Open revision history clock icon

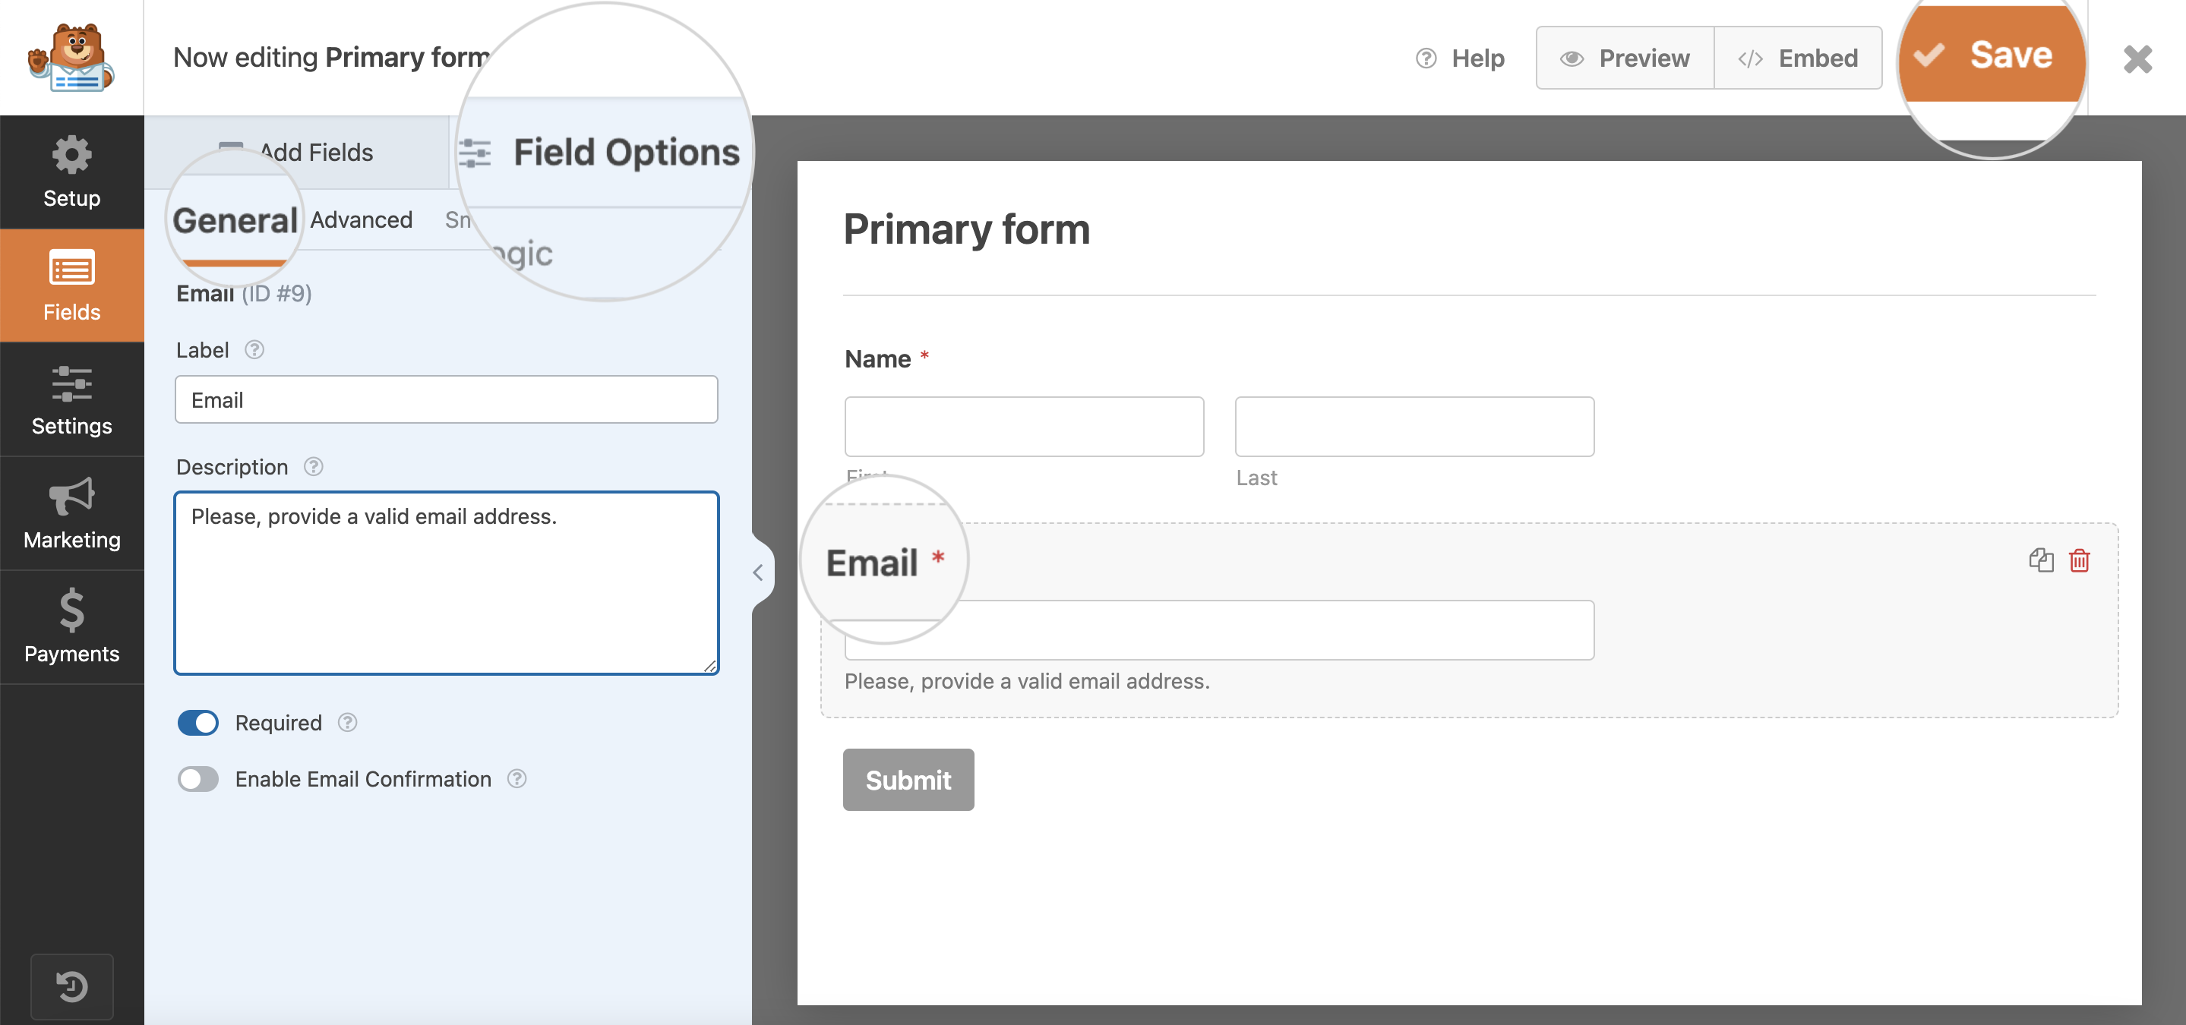[71, 986]
